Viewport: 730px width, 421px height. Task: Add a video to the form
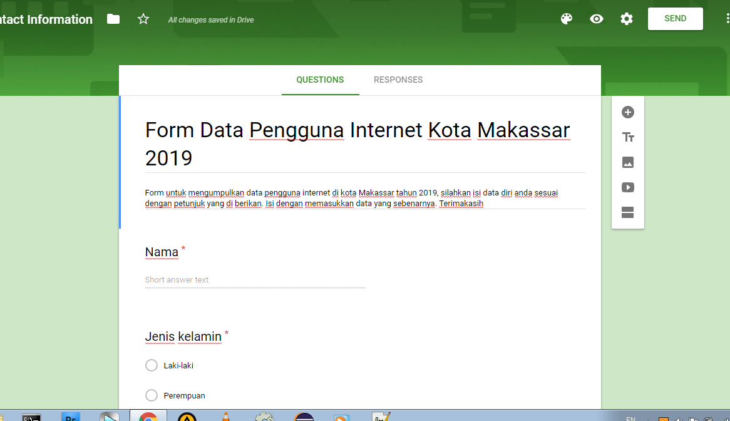pos(627,187)
